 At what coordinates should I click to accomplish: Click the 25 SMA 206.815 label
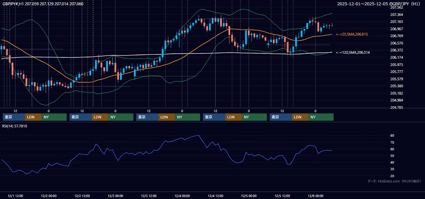coord(352,34)
